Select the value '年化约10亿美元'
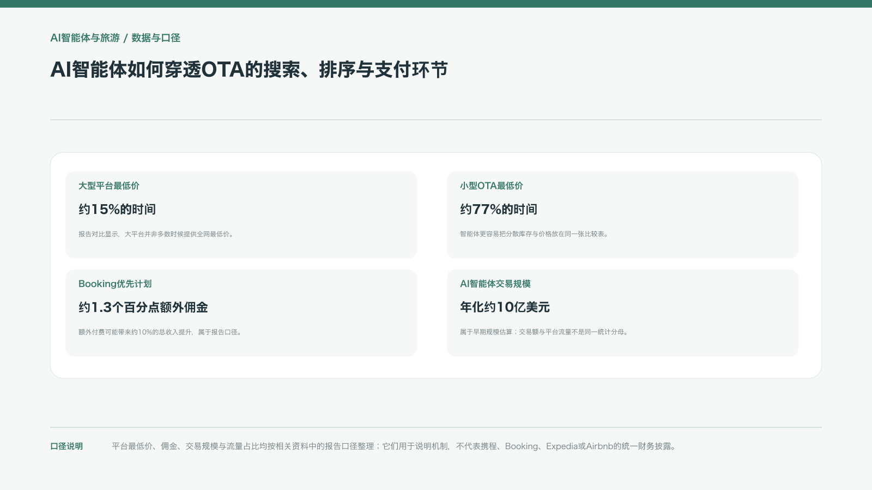This screenshot has width=872, height=490. click(x=505, y=307)
